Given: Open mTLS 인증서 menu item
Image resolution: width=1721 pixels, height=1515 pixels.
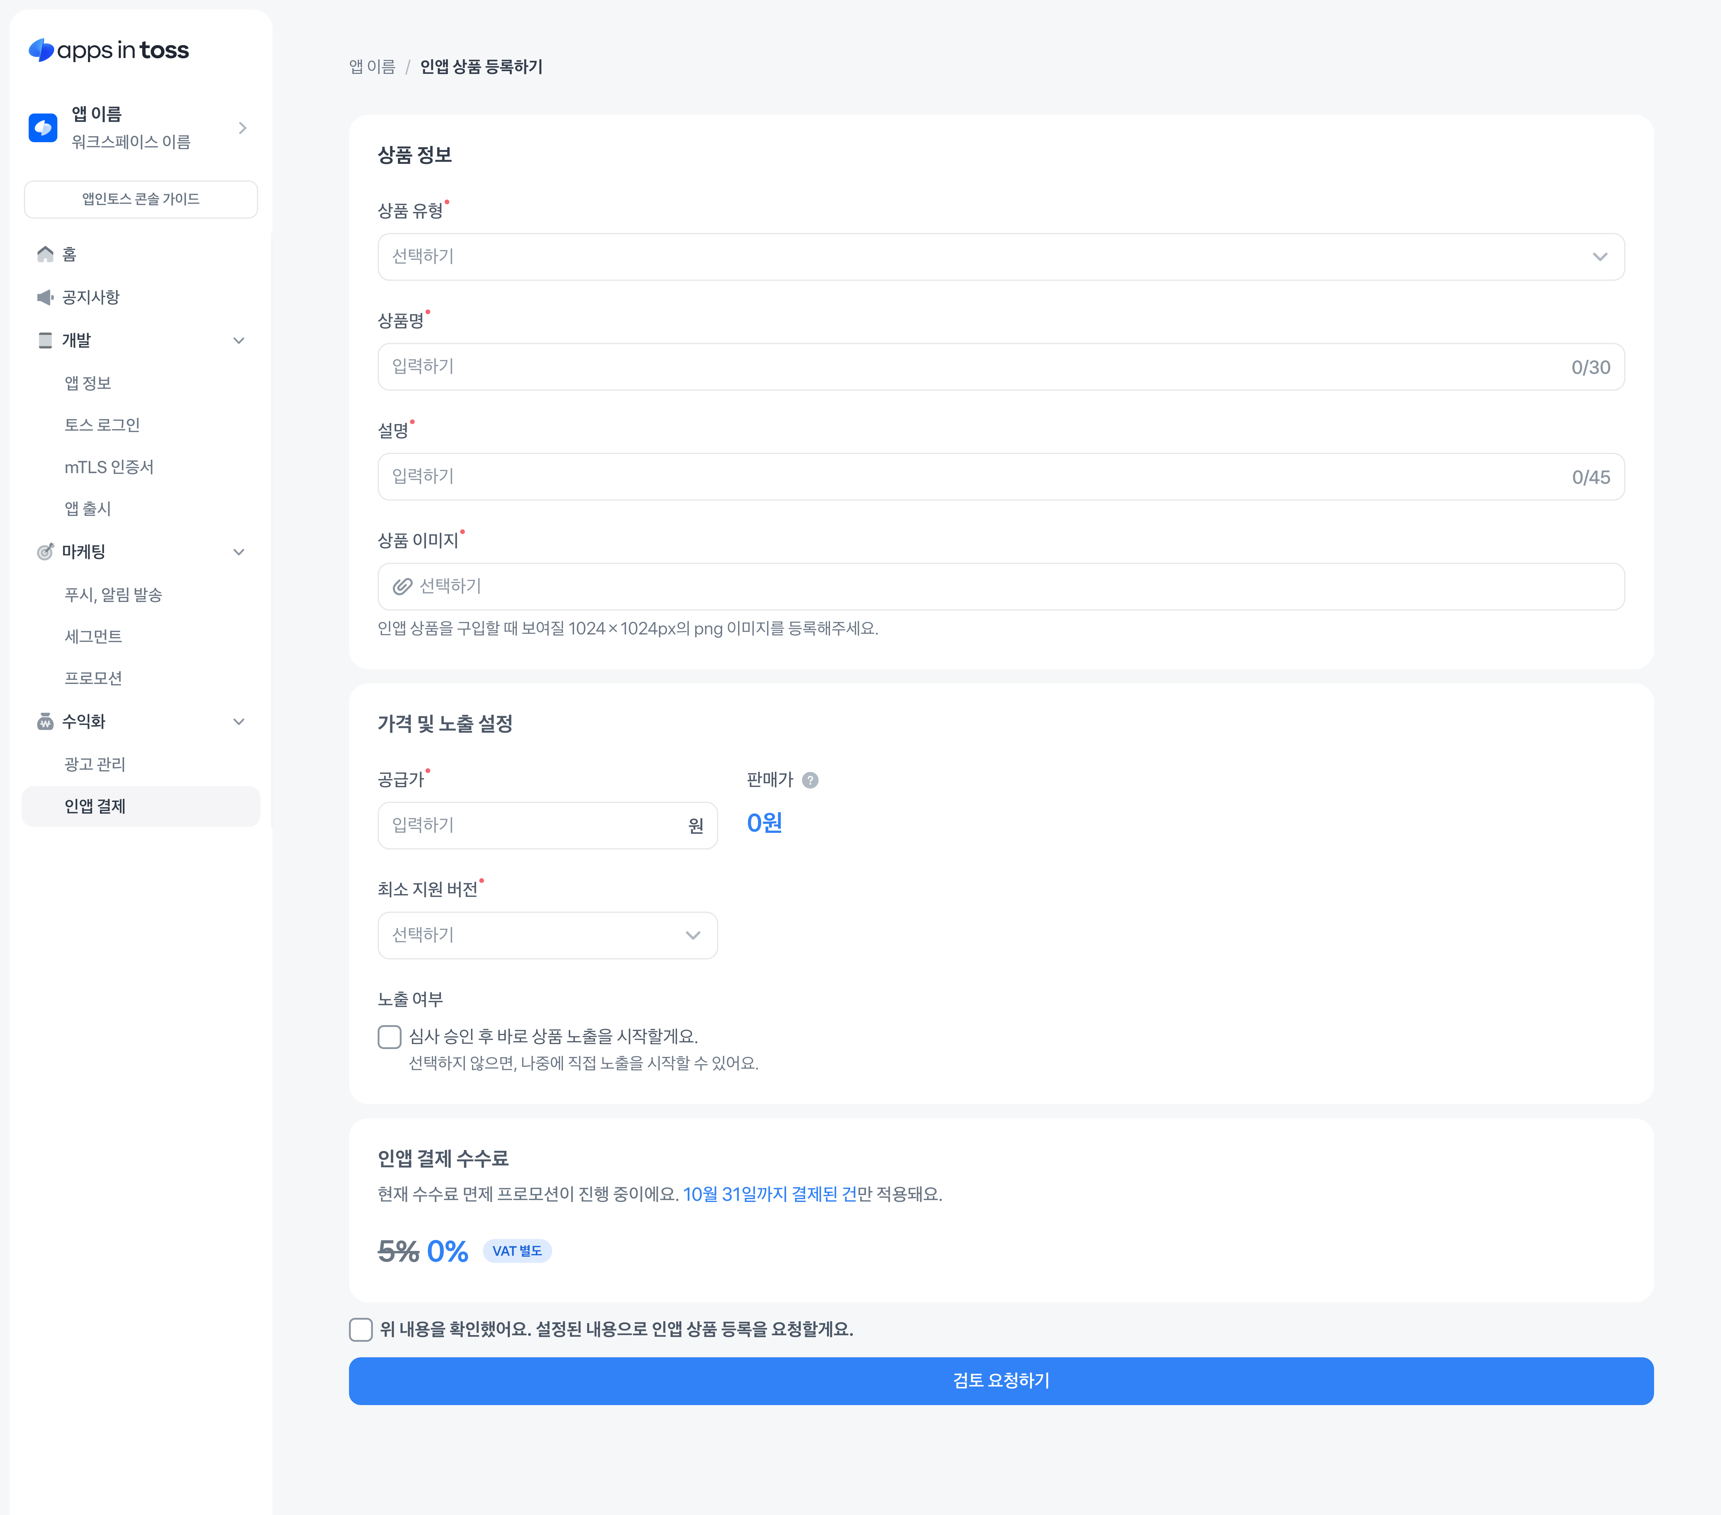Looking at the screenshot, I should 109,467.
